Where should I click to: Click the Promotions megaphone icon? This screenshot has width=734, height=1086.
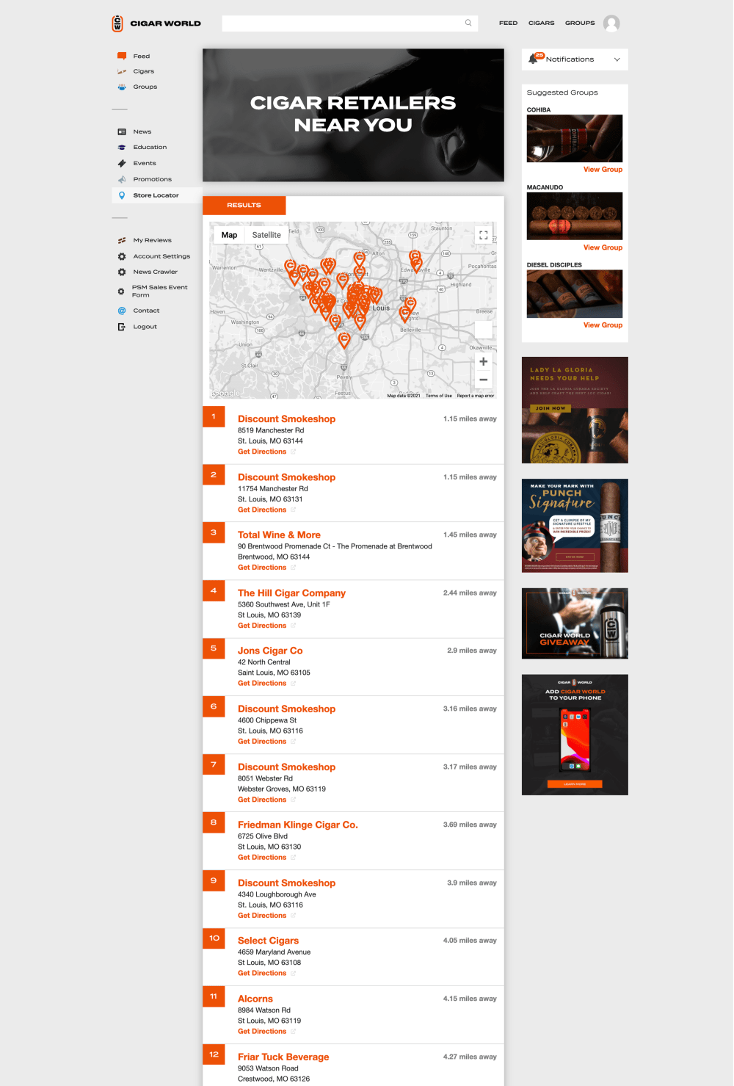[122, 179]
